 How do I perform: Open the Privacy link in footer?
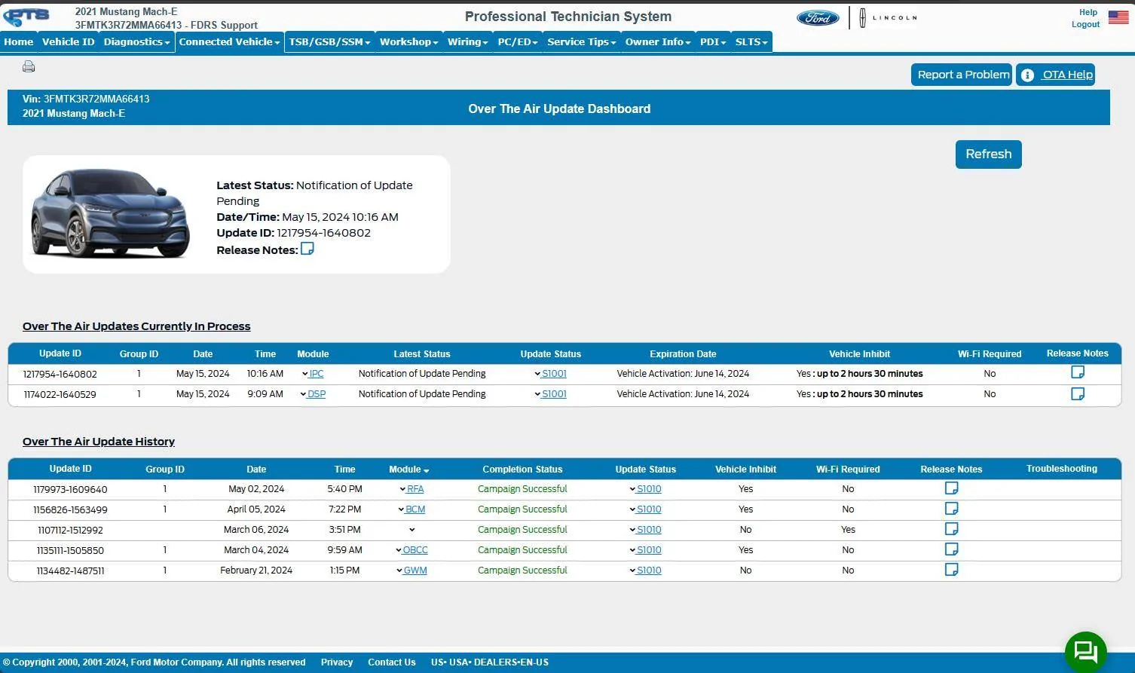(337, 662)
